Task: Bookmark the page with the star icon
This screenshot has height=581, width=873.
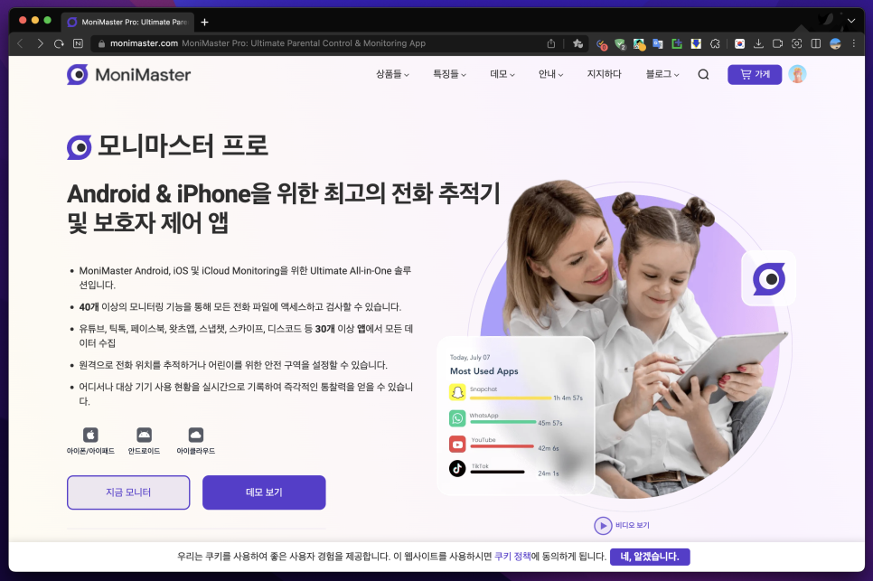Action: click(x=577, y=43)
